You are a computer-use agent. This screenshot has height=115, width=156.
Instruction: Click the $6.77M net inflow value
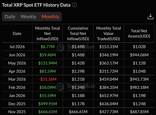coord(48,47)
